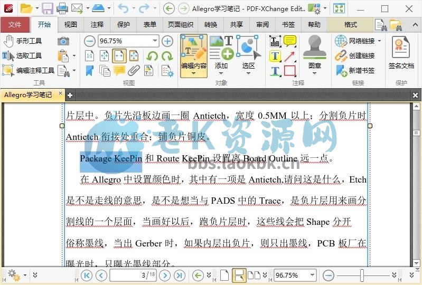Select the Hand tool (手形工具)

23,41
